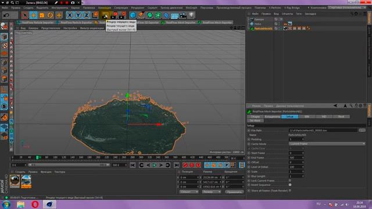Toggle the Snap (S) icon
This screenshot has width=372, height=209.
coord(4,106)
